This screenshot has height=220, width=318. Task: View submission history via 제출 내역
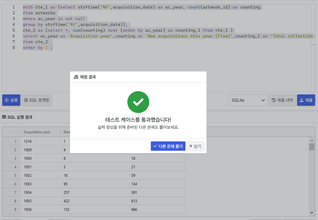[282, 100]
